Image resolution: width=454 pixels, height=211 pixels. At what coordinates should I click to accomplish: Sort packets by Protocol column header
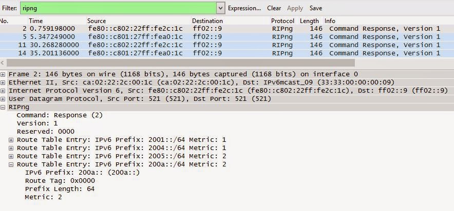283,21
